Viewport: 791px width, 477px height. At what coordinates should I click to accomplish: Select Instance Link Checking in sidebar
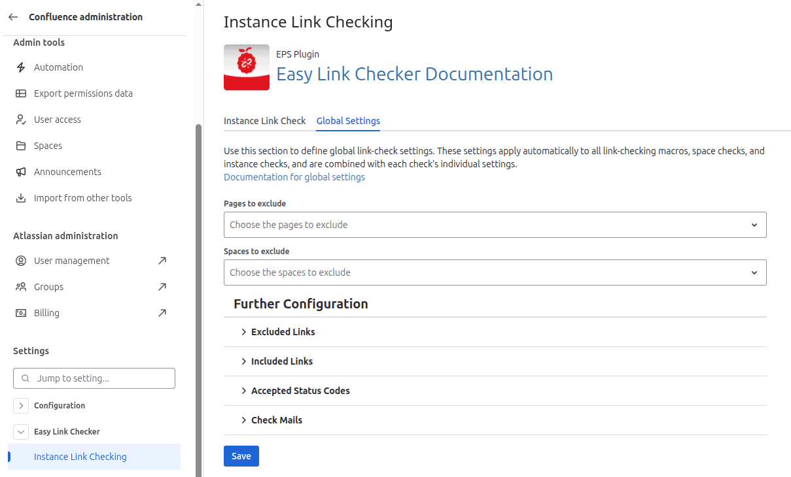[x=94, y=457]
